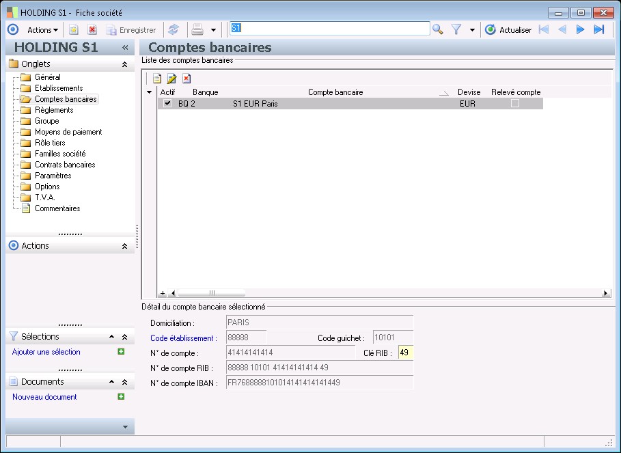Screen dimensions: 621x453
Task: Uncheck Actif checkbox for BQ 2
Action: pos(167,103)
